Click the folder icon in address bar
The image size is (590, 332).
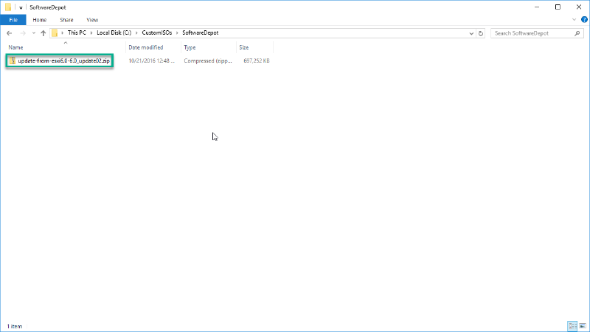(x=55, y=33)
